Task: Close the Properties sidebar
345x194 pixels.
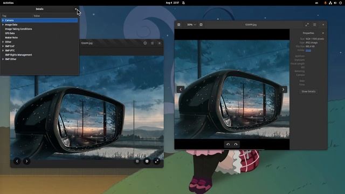Action: pos(323,33)
